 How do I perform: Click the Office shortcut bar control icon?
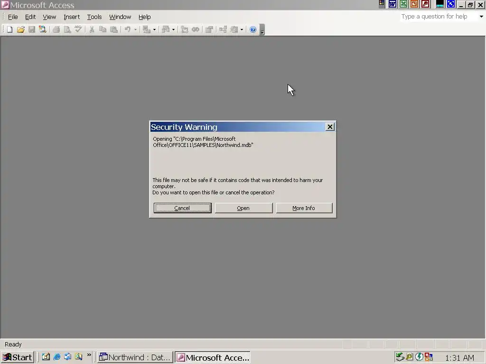coord(382,4)
